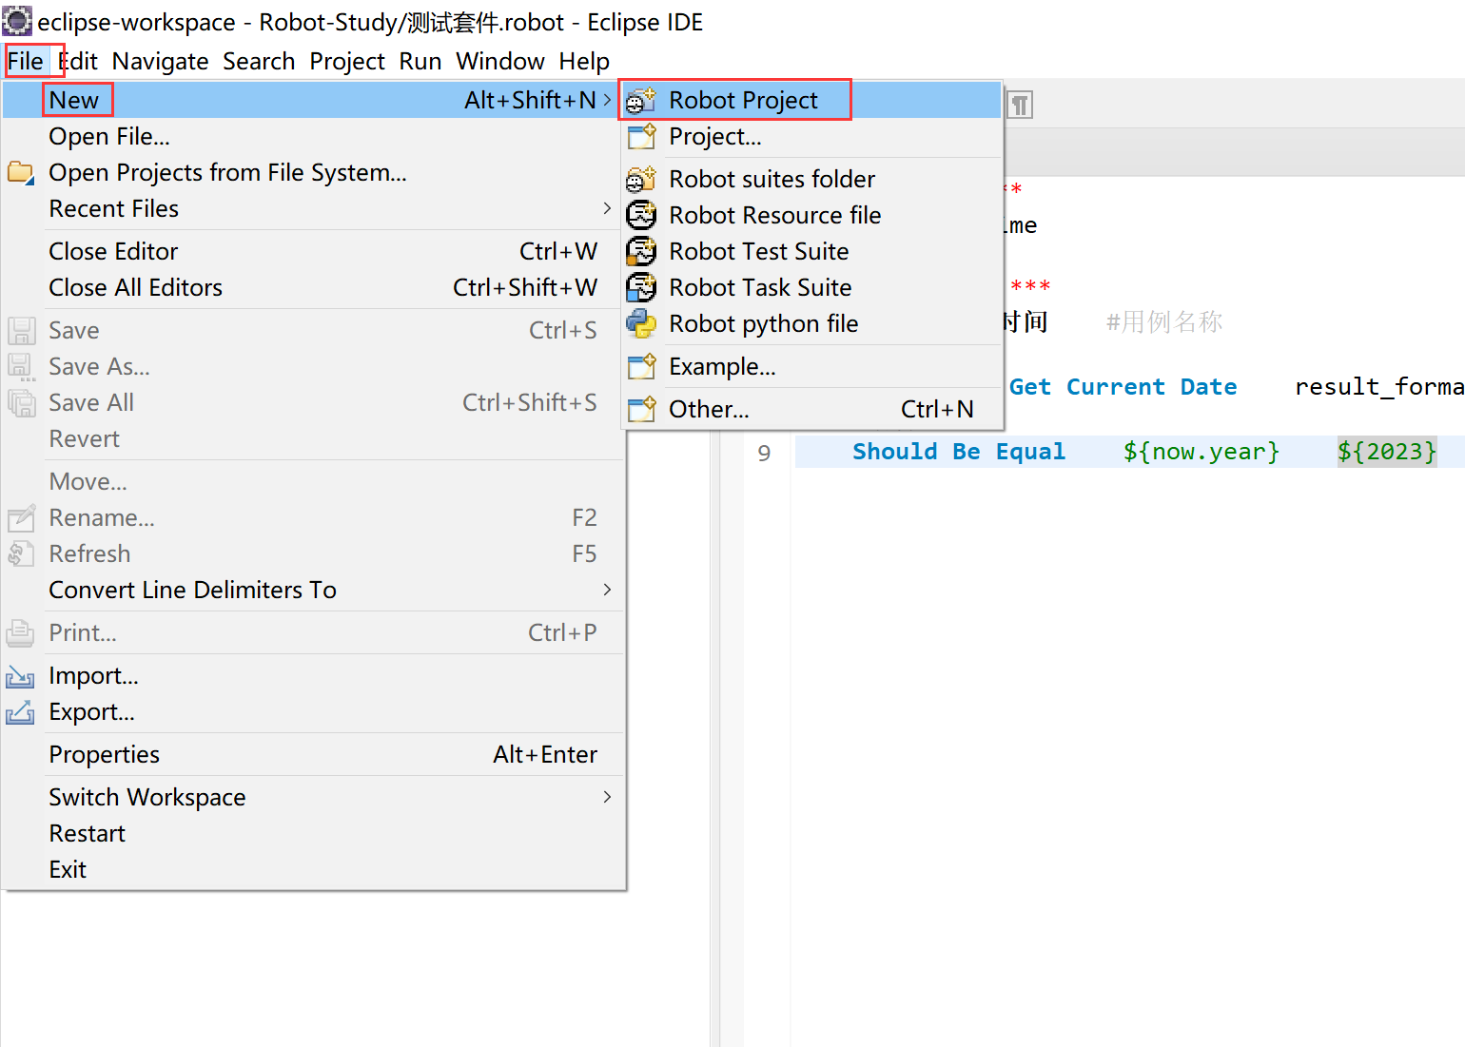Click the Other... wizard icon

641,410
